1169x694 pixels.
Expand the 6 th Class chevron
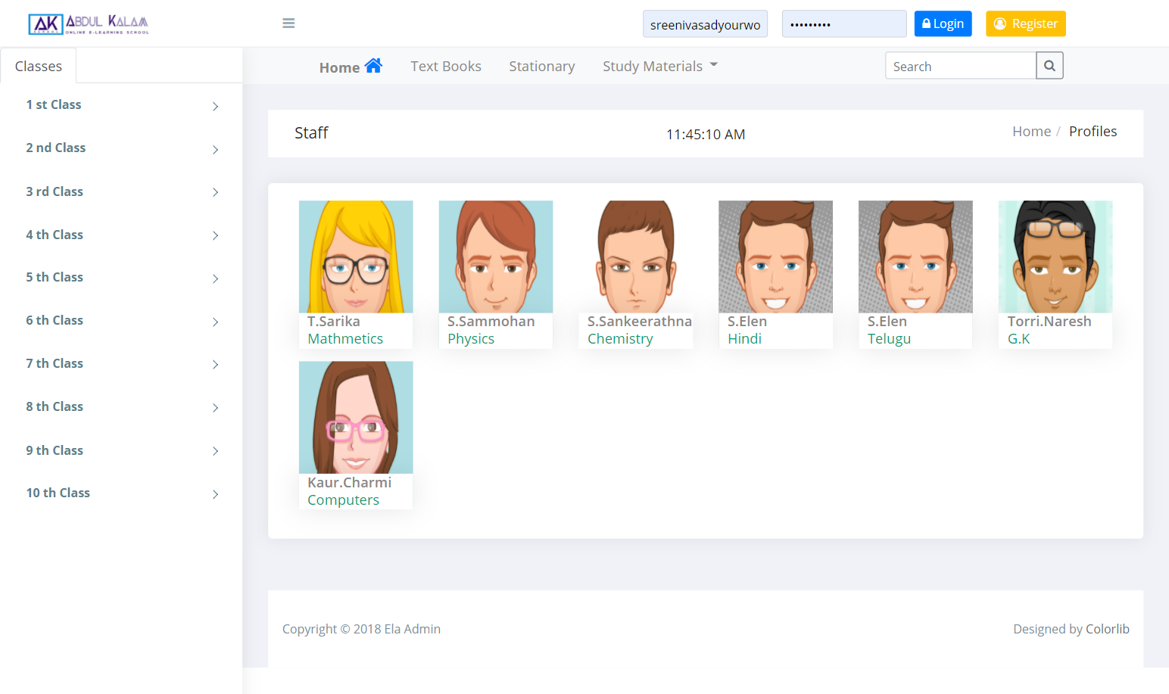pos(215,322)
